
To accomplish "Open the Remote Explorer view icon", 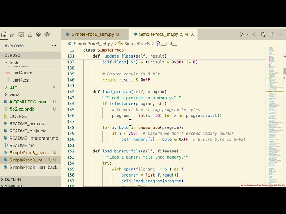I will coord(21,34).
